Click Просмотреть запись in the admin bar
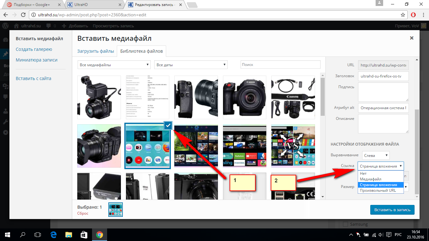429x241 pixels. pyautogui.click(x=113, y=26)
